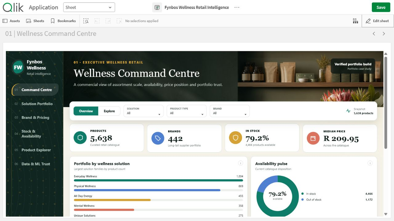The image size is (394, 221).
Task: Expand the Solution filter dropdown
Action: pyautogui.click(x=143, y=111)
